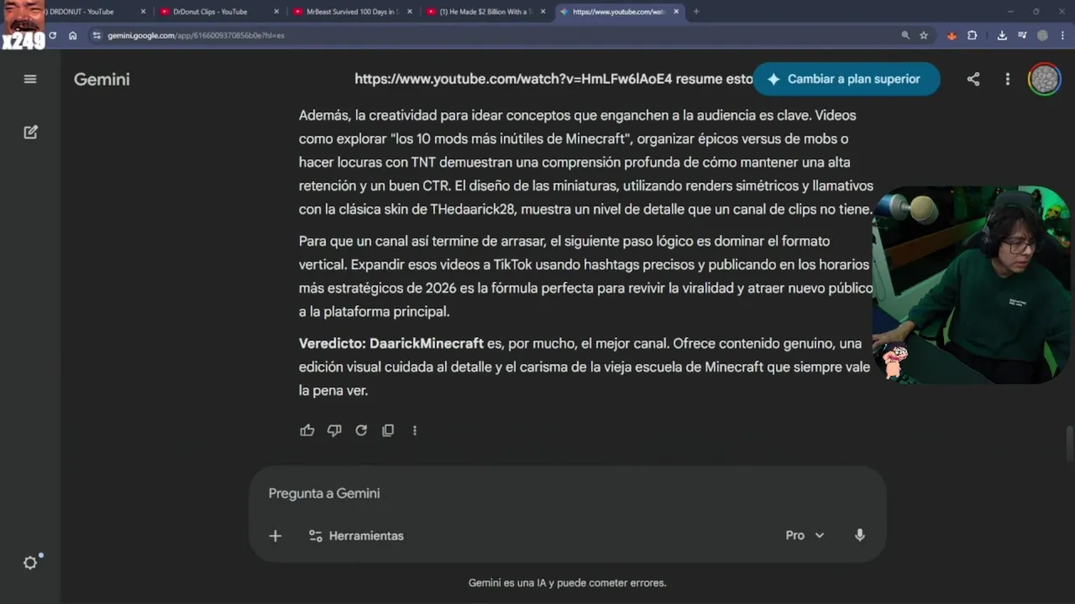1075x604 pixels.
Task: Close the MrBeast Survived 100 Days tab
Action: coord(410,12)
